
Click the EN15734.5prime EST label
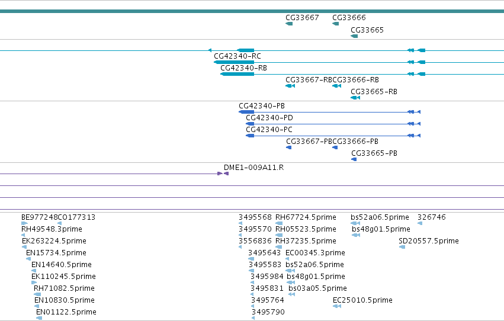tap(56, 253)
